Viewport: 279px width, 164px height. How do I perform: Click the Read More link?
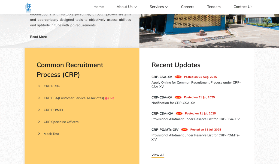click(x=38, y=37)
